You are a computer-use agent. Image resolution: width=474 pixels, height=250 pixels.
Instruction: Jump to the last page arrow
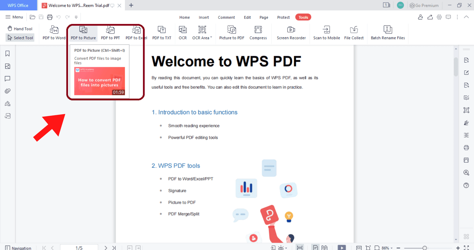tap(114, 248)
